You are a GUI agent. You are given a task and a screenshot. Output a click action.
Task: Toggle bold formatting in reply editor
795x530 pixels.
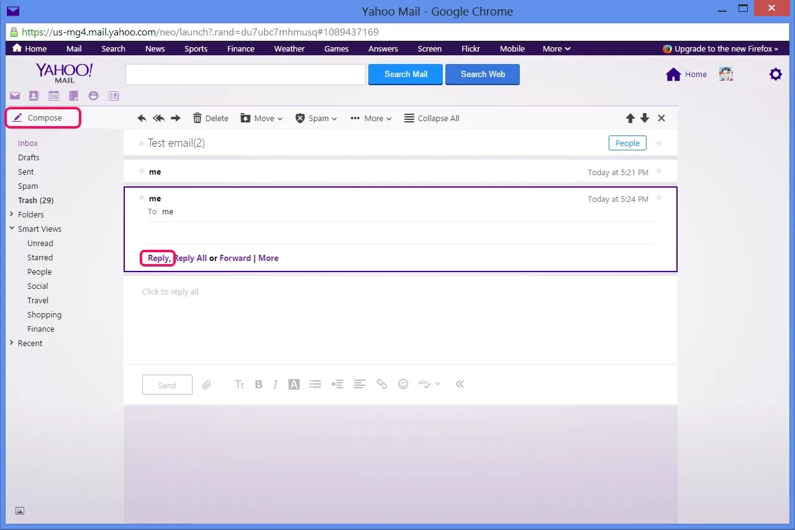coord(259,385)
